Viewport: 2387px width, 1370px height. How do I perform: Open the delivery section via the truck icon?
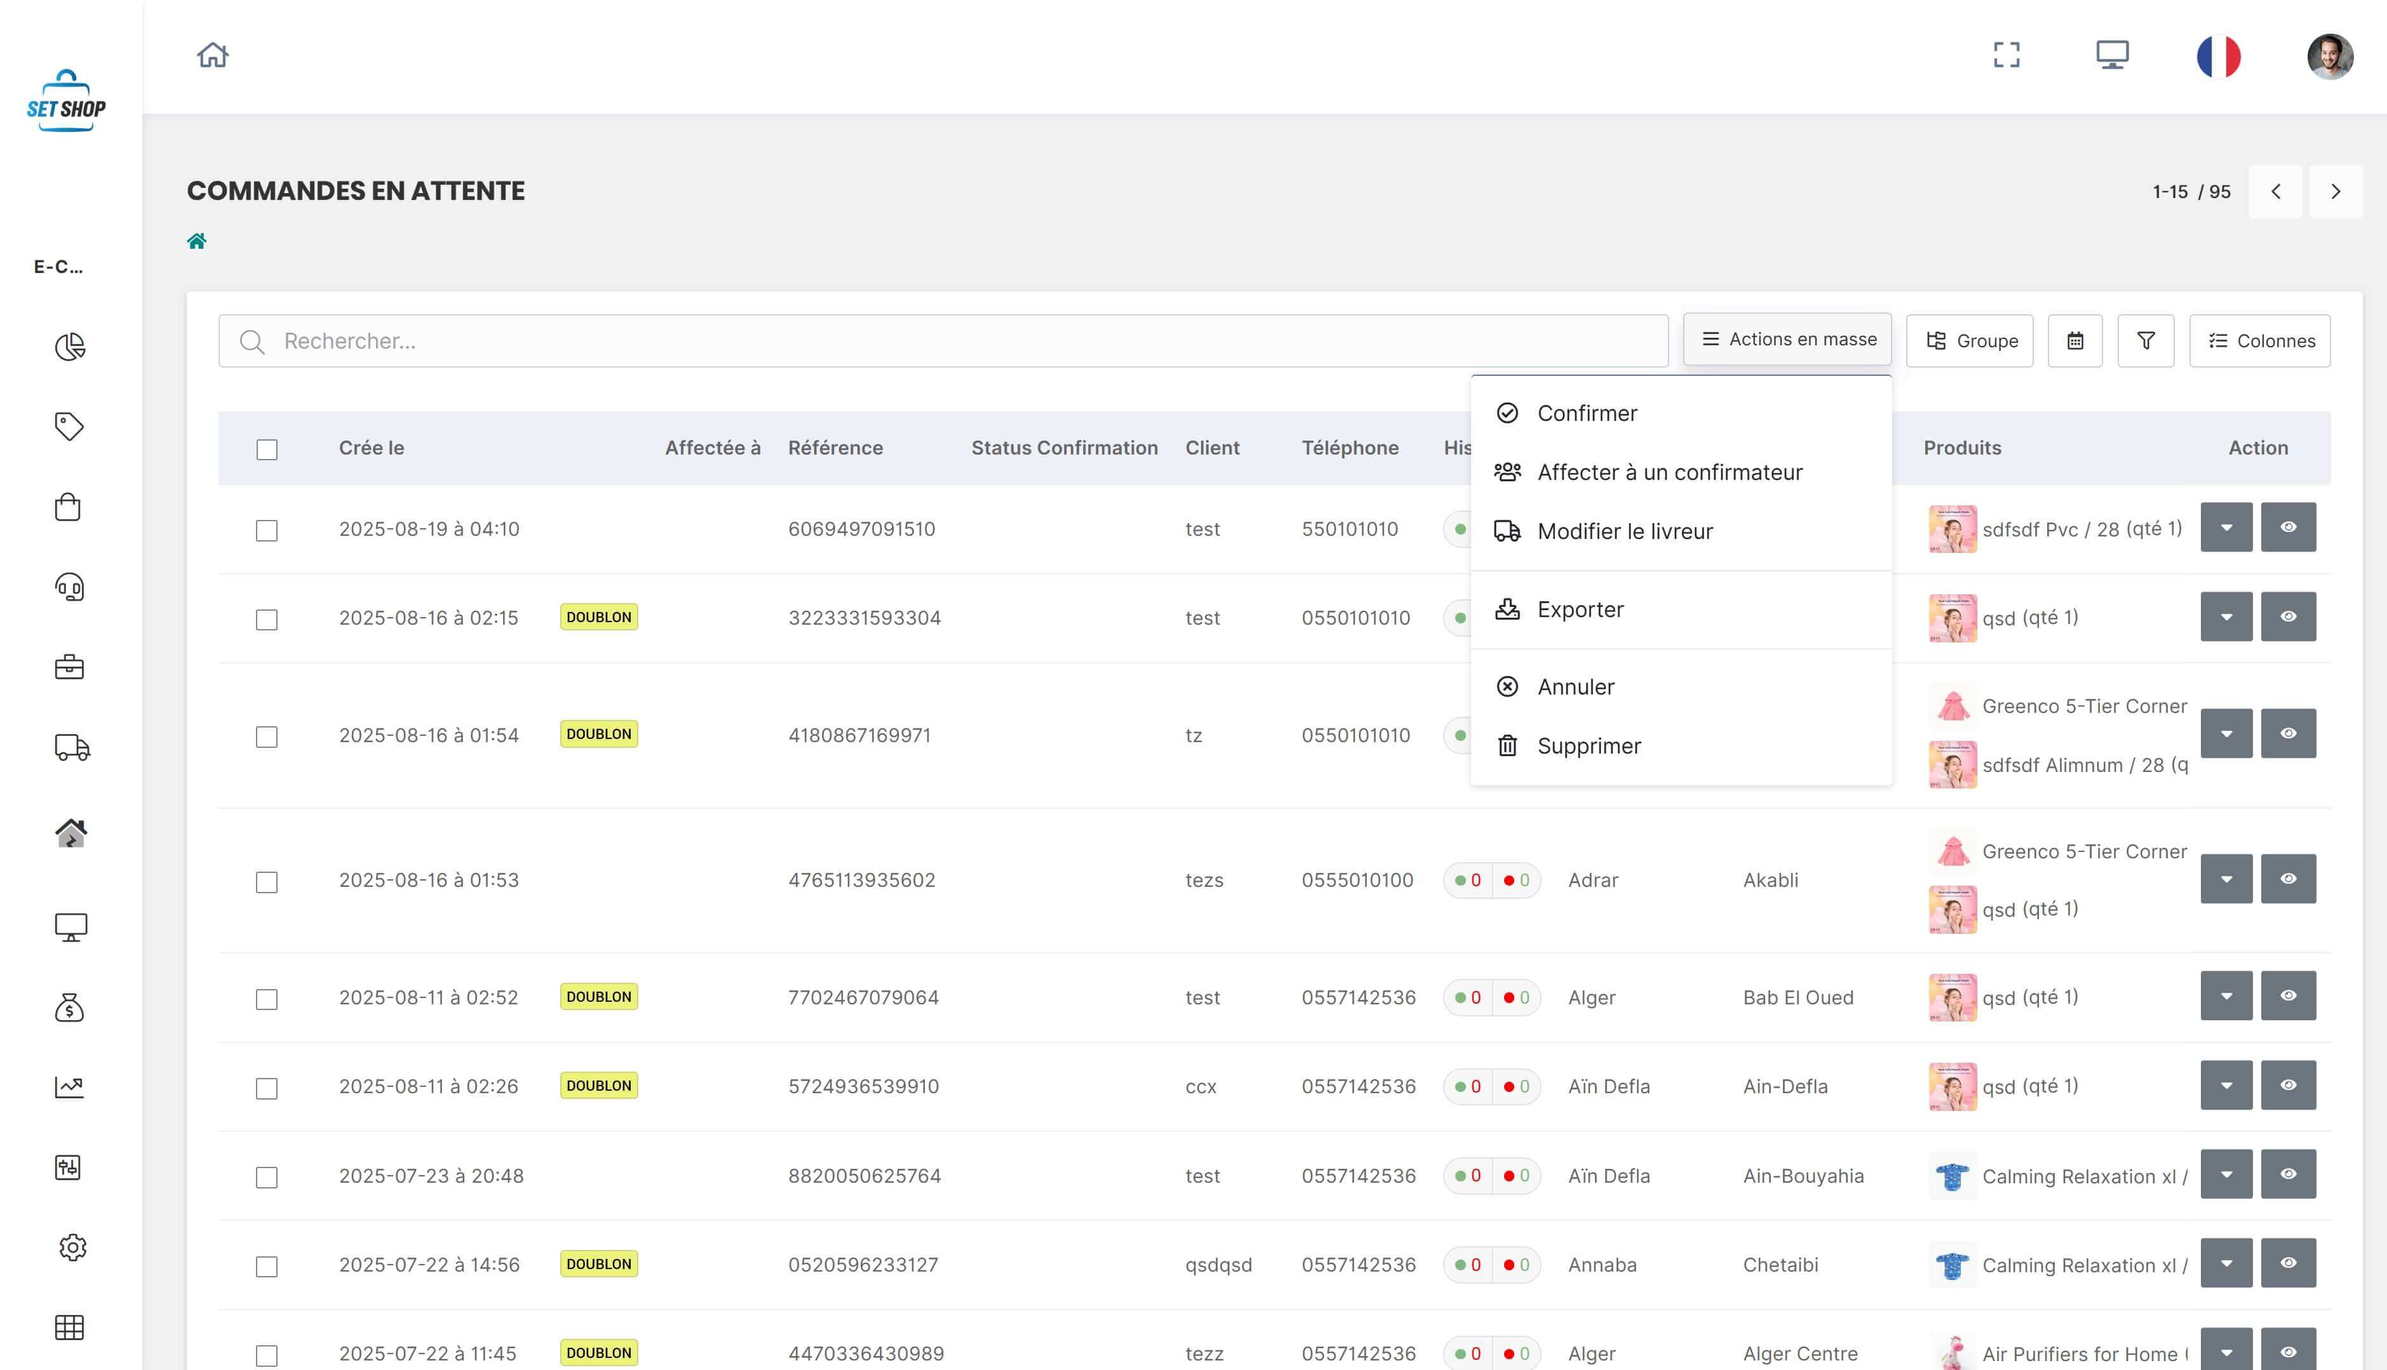click(x=69, y=748)
